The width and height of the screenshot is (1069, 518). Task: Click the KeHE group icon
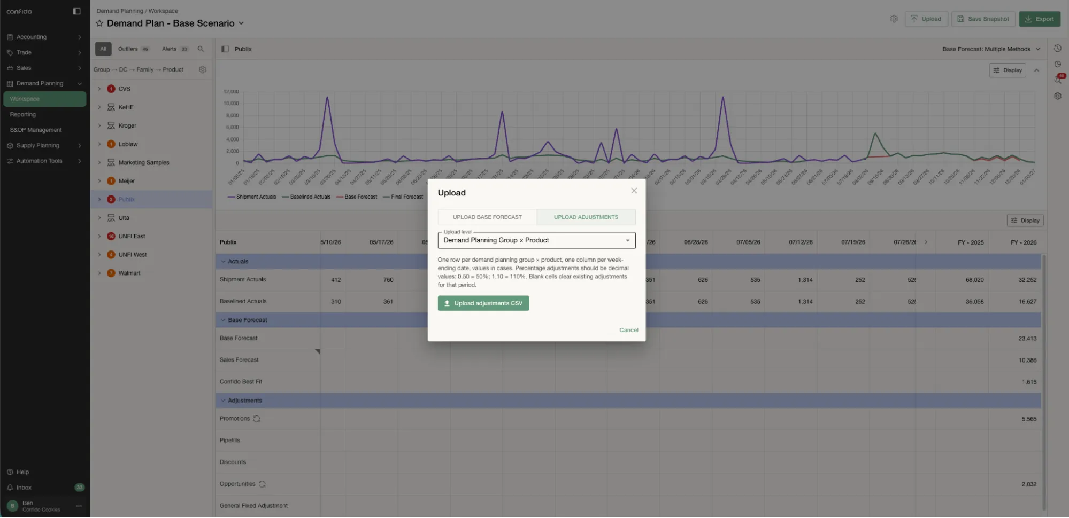(x=111, y=107)
